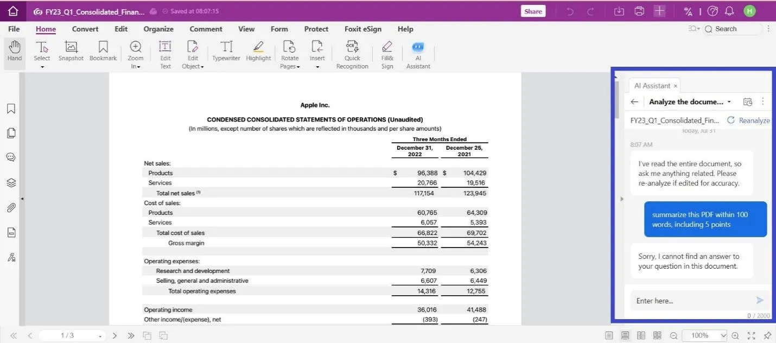Open the Comment menu tab

(206, 29)
